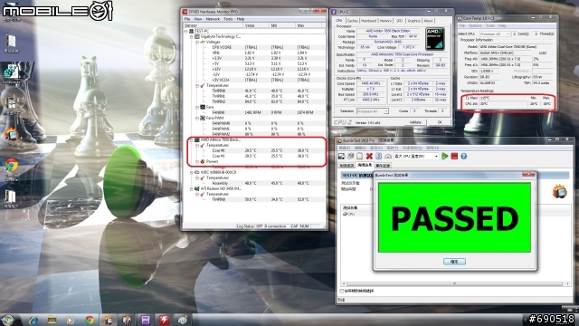The image size is (579, 326).
Task: Click the flaming monitor BurnInTest logo
Action: pos(559,191)
